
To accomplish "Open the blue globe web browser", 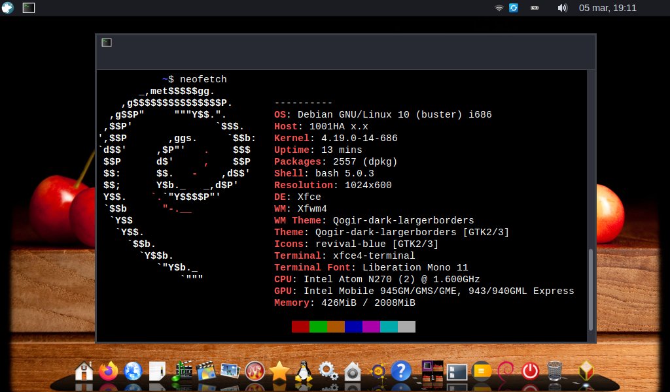I will 133,371.
